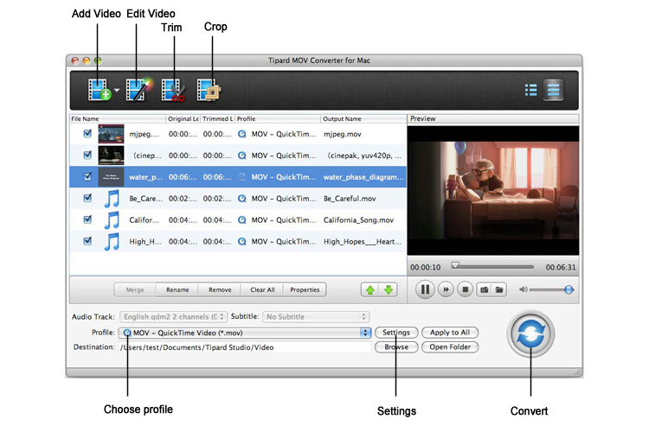649x432 pixels.
Task: Click the California_Song music note icon
Action: point(112,220)
